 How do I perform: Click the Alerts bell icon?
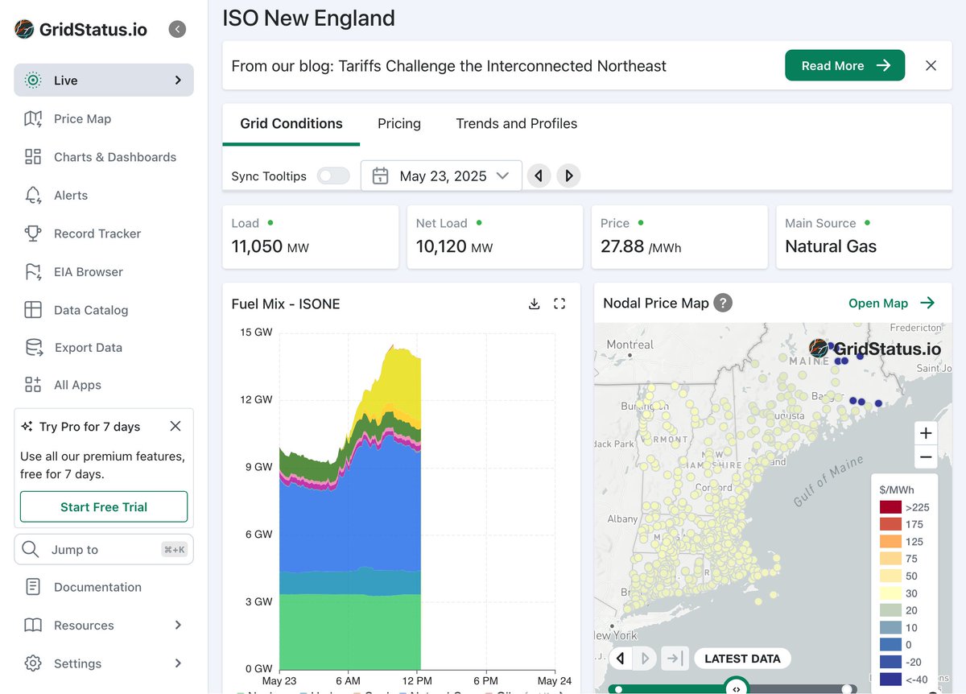click(33, 196)
